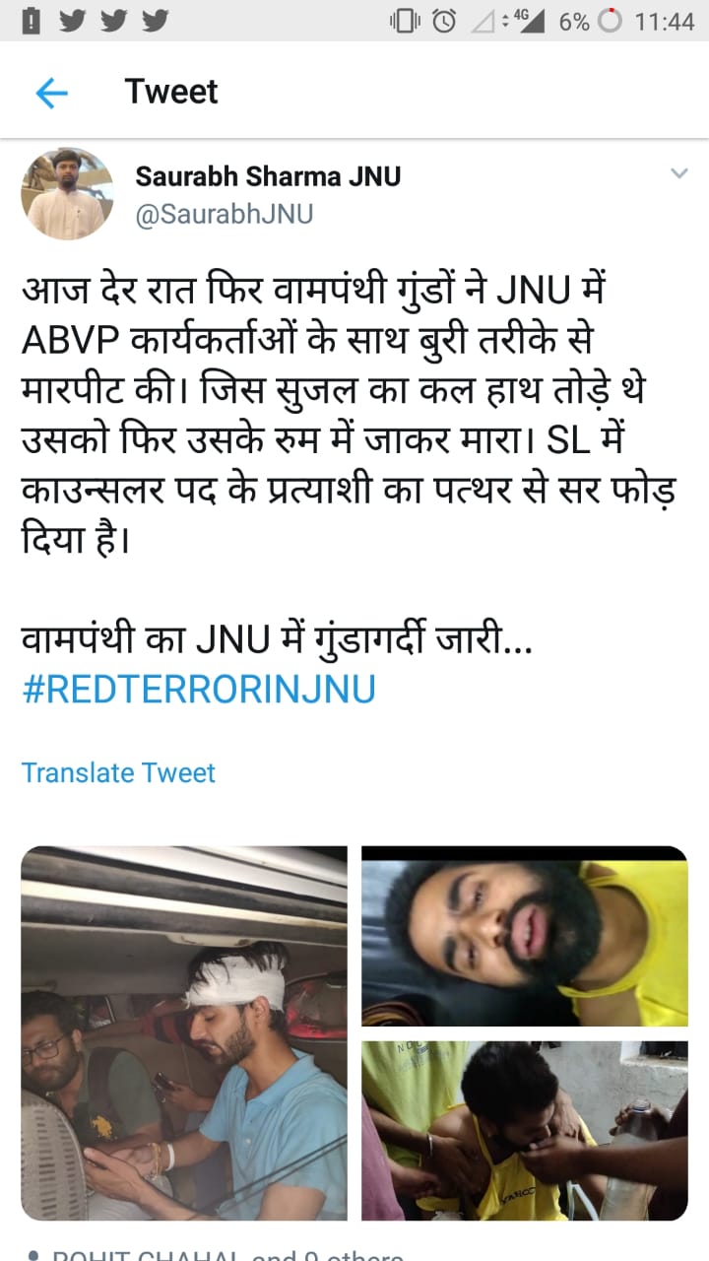Screen dimensions: 709x1261
Task: Tap the battery alert notification icon
Action: coord(31,21)
